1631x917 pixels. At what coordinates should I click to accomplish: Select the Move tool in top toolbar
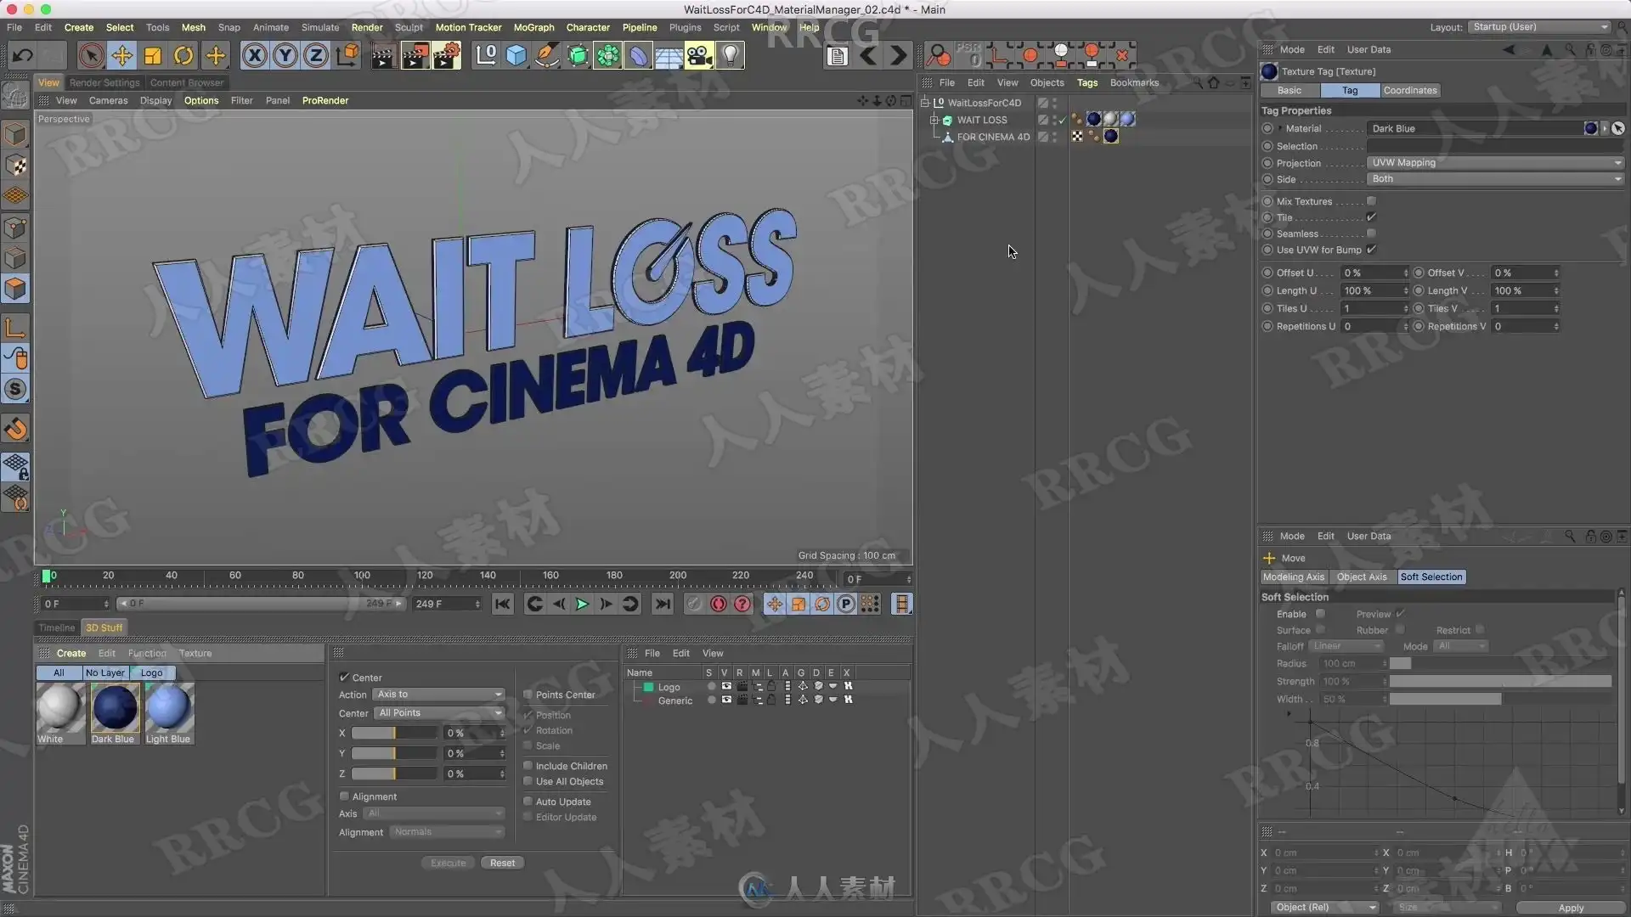[121, 56]
